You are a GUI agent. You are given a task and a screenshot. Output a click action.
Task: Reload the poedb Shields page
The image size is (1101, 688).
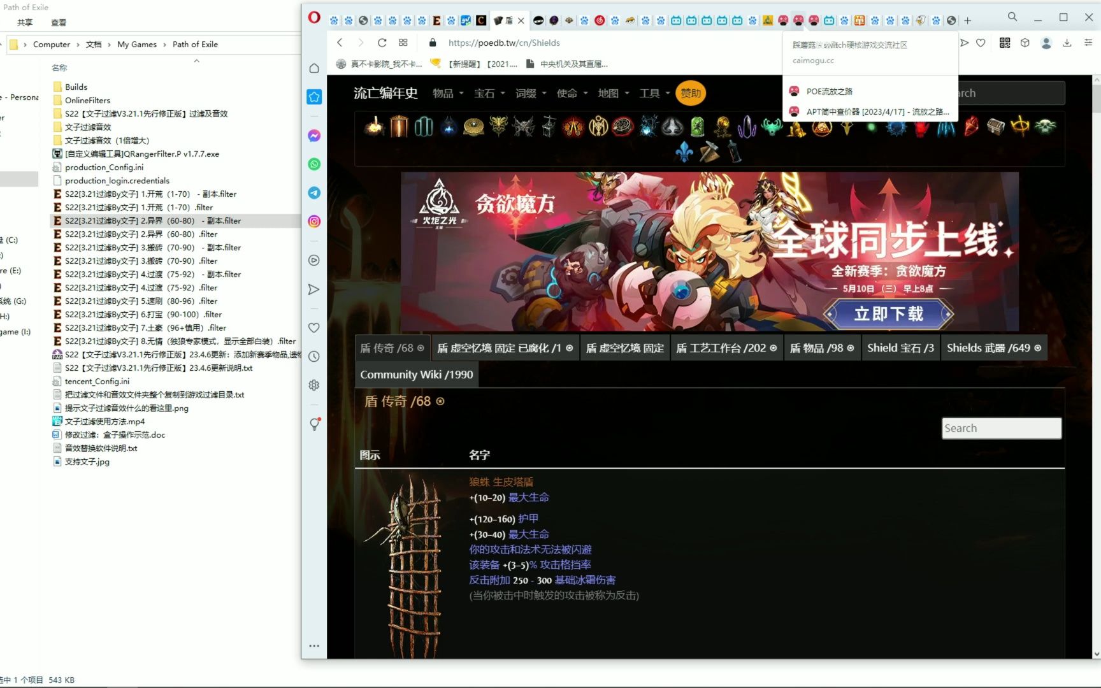[x=382, y=43]
